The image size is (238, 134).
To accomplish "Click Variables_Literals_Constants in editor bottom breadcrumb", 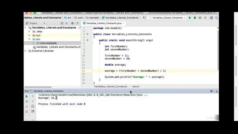I will point(110,86).
